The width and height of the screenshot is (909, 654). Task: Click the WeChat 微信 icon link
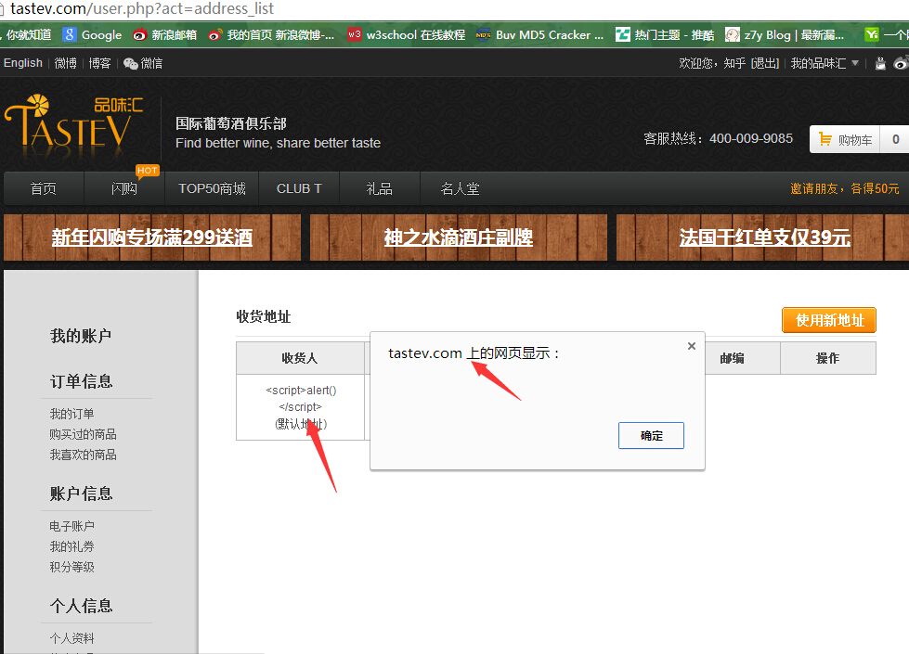[x=143, y=63]
